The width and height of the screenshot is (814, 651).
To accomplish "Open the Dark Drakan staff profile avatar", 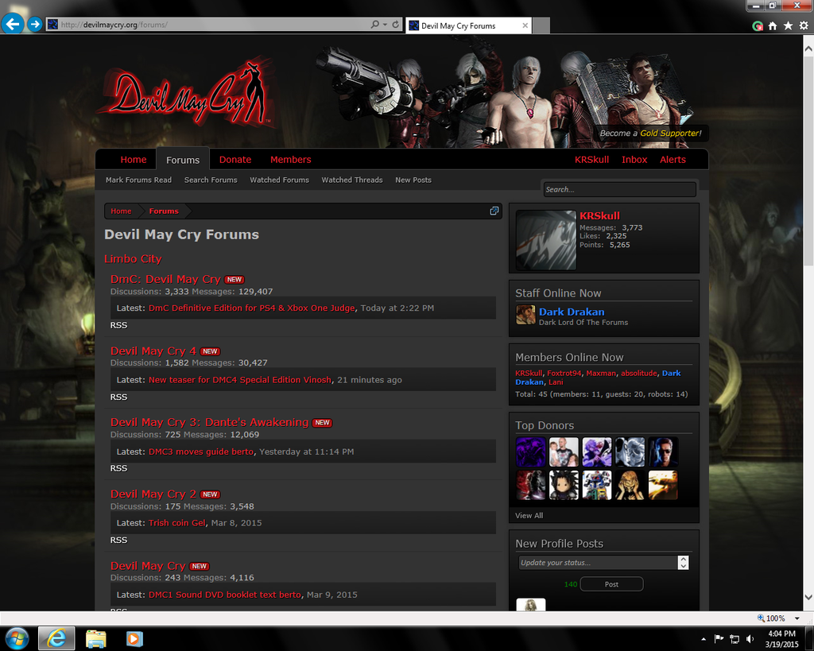I will (525, 315).
